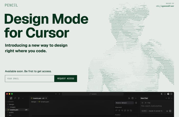The width and height of the screenshot is (179, 117).
Task: Open chat panel more options ellipsis
Action: [x=172, y=98]
